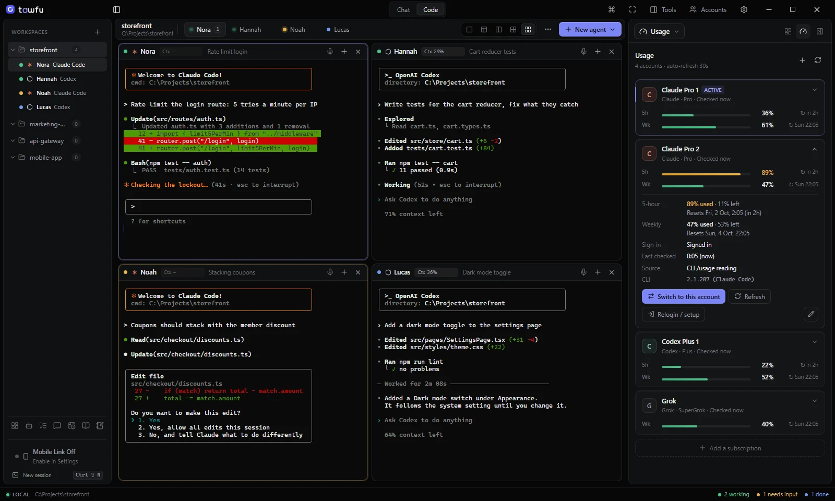Click the plus icon in the Usage header
Image resolution: width=835 pixels, height=501 pixels.
coord(802,60)
